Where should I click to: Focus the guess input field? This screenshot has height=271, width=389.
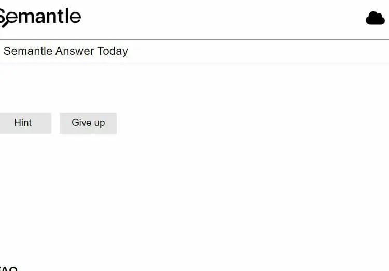click(195, 51)
